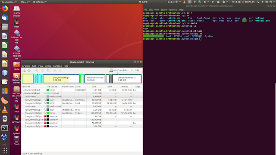Viewport: 276px width, 155px height.
Task: Click the Undo last operation icon in GParted
Action: 55,71
